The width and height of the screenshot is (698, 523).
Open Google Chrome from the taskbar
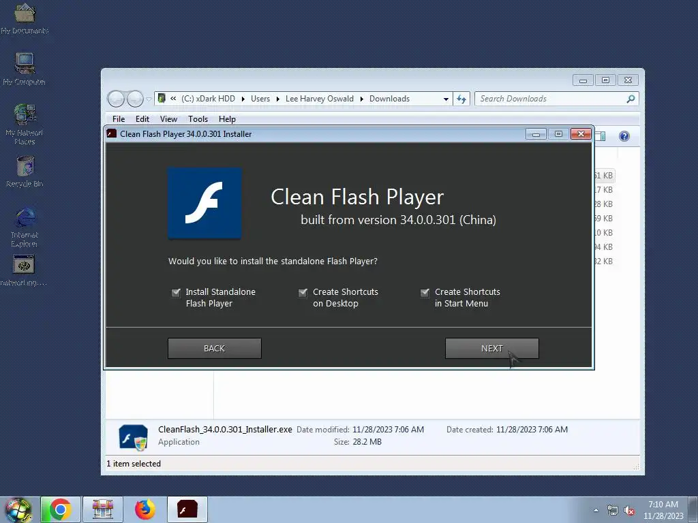point(61,509)
